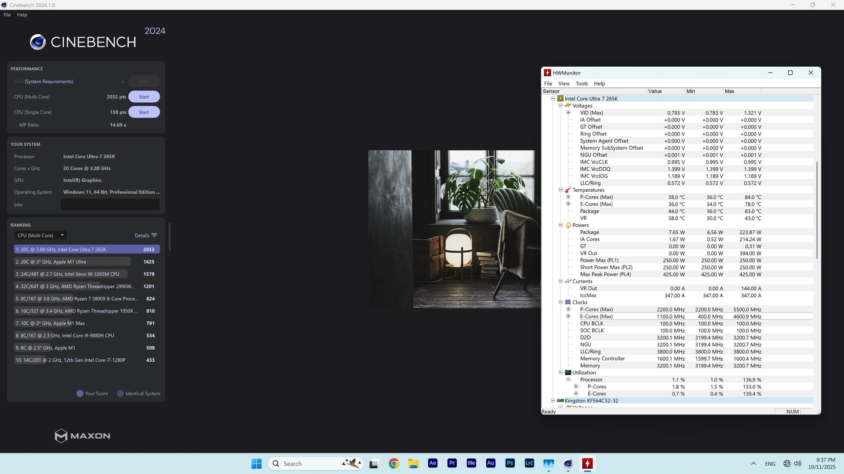Open volume control in system tray
The image size is (844, 474).
(x=798, y=463)
